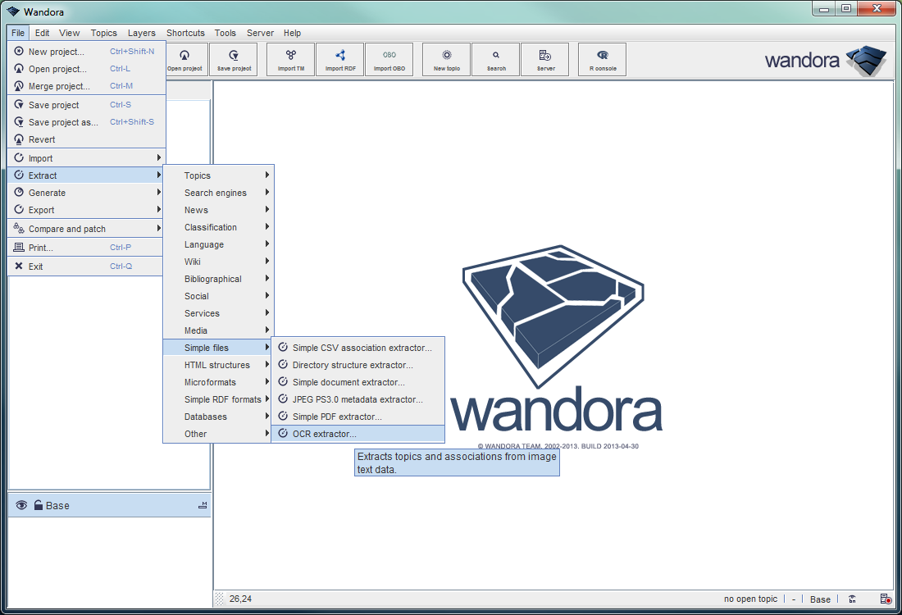This screenshot has height=615, width=902.
Task: Toggle the lock on Base layer
Action: tap(38, 506)
